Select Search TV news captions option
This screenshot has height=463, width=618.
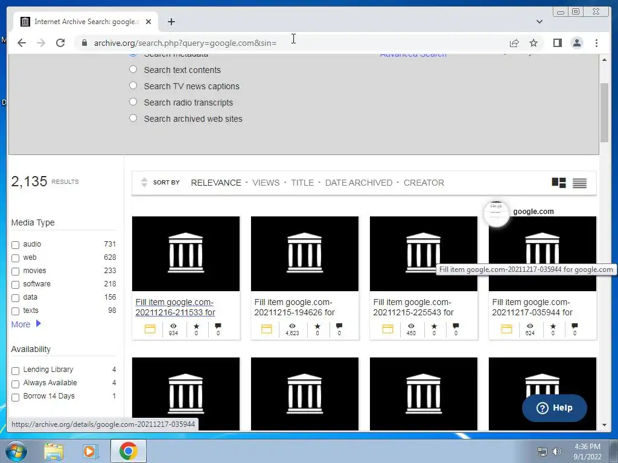click(x=133, y=86)
